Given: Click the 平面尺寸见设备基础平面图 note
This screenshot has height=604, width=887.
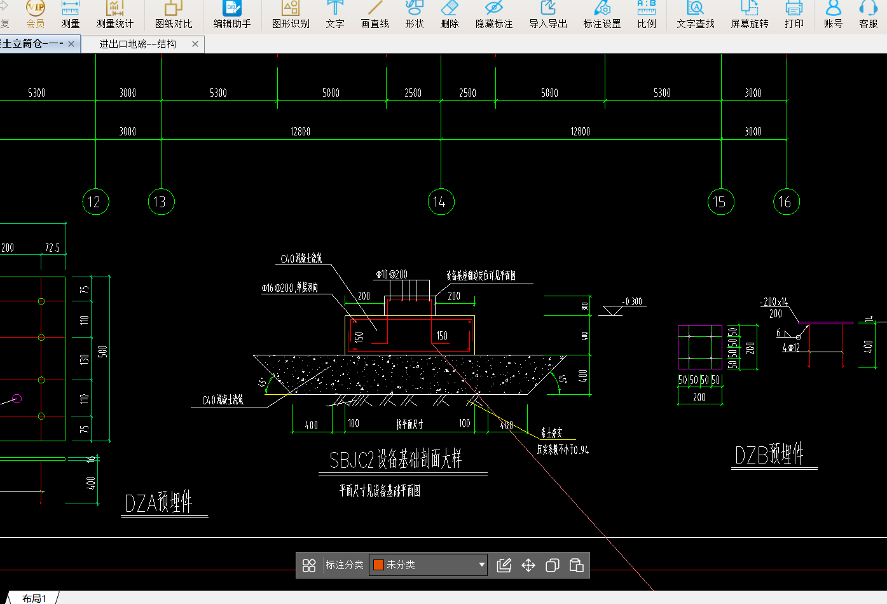Looking at the screenshot, I should pos(380,491).
